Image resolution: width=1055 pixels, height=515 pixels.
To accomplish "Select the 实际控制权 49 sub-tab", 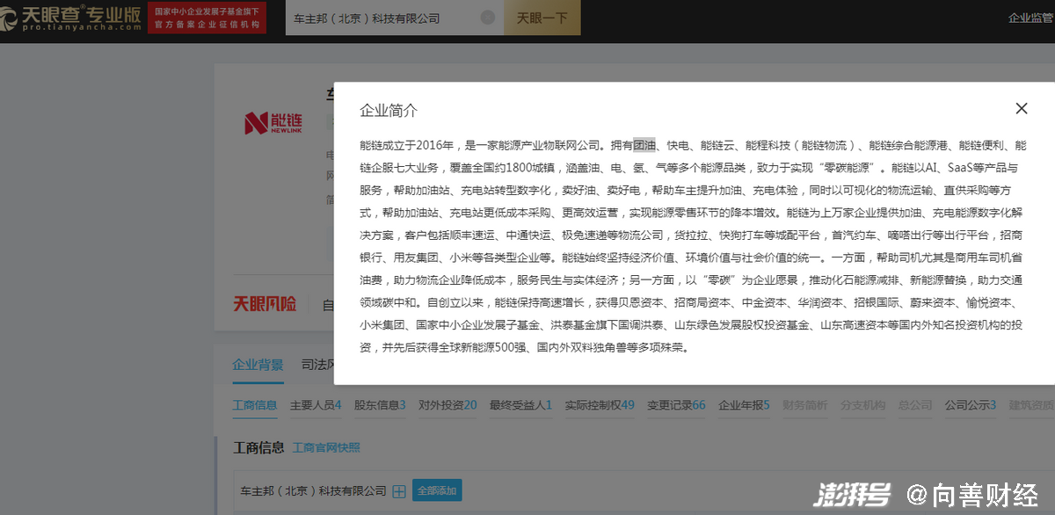I will [600, 405].
